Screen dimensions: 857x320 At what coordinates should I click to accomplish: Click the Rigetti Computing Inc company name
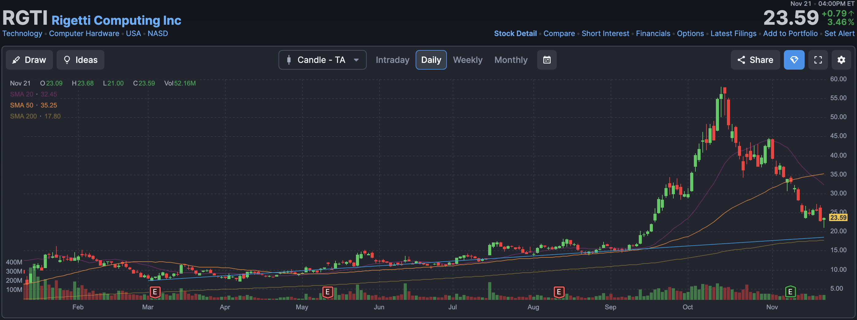[x=116, y=20]
